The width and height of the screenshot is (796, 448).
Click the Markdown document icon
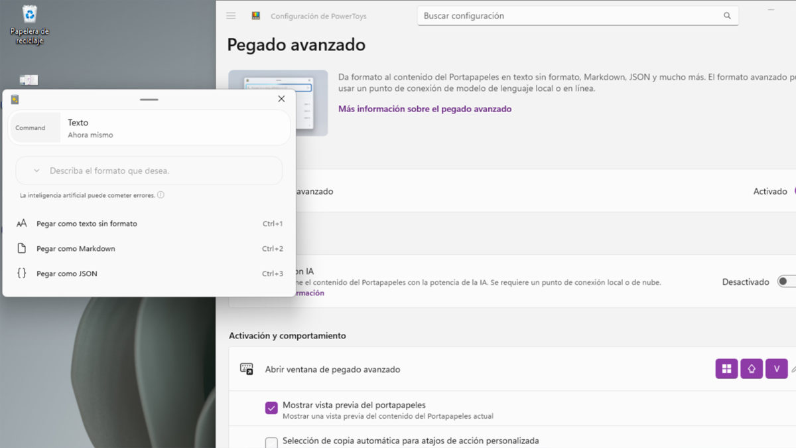pyautogui.click(x=22, y=248)
